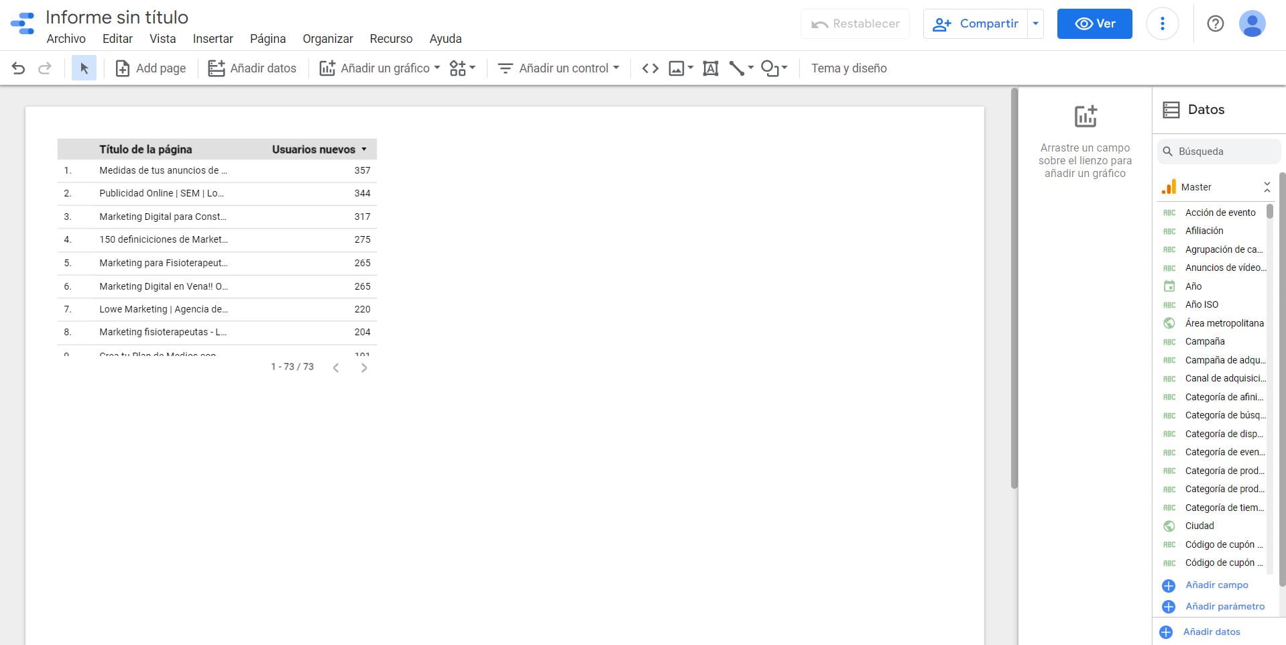Embed external URL content
The height and width of the screenshot is (645, 1286).
tap(649, 68)
